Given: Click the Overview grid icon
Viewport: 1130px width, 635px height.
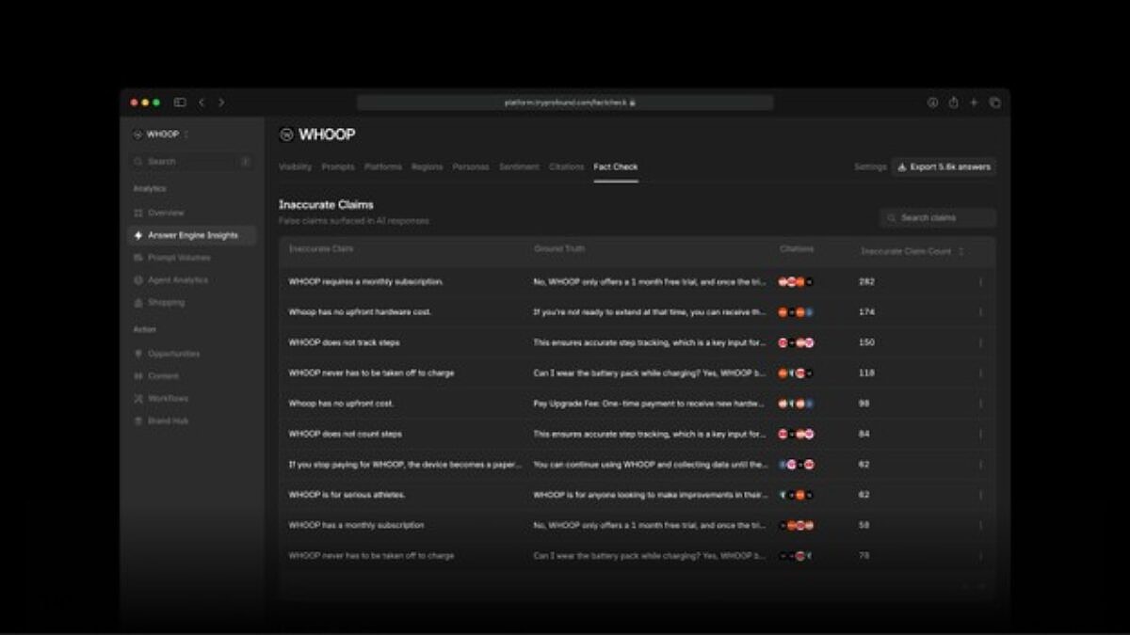Looking at the screenshot, I should (x=138, y=213).
